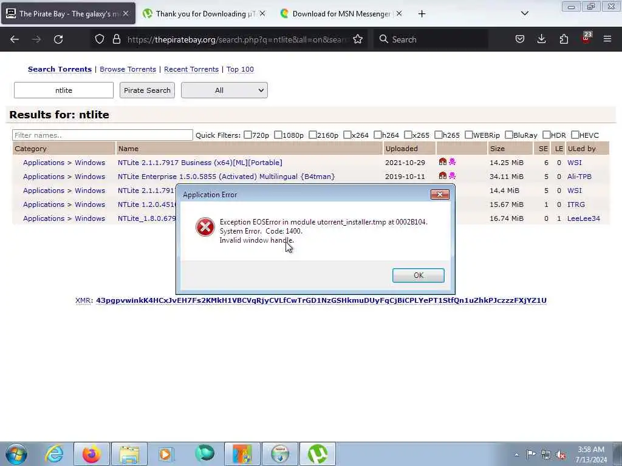Click the magnet icon for NTLite Enterprise 1.5.0.5855

443,175
